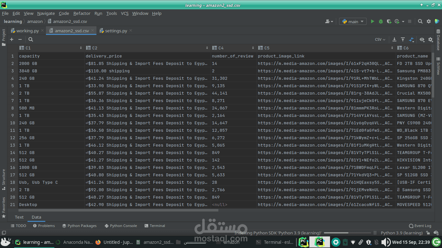Screen dimensions: 442x248
Task: Open IDE settings gear in top toolbar
Action: [x=429, y=21]
